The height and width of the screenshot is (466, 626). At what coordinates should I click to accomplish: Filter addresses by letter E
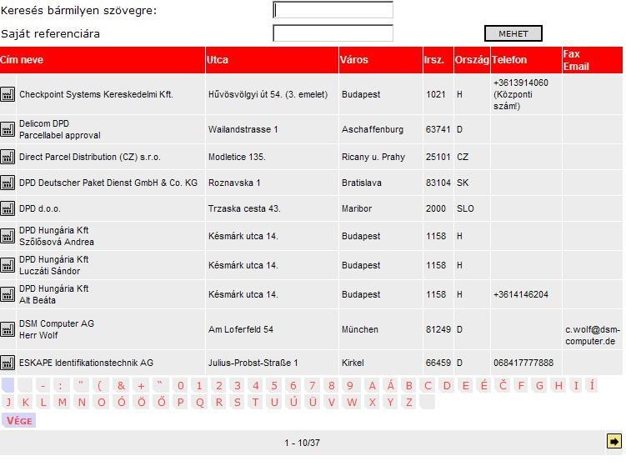coord(465,386)
